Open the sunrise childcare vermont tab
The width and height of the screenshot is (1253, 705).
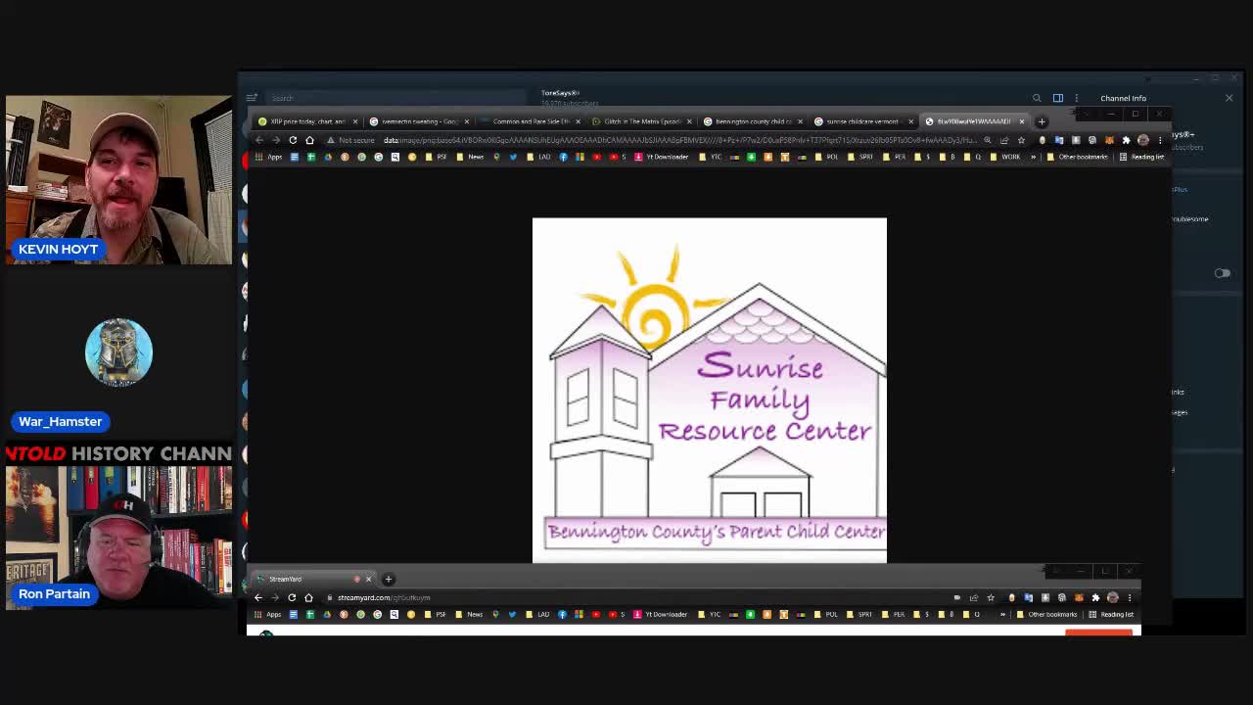pos(863,121)
